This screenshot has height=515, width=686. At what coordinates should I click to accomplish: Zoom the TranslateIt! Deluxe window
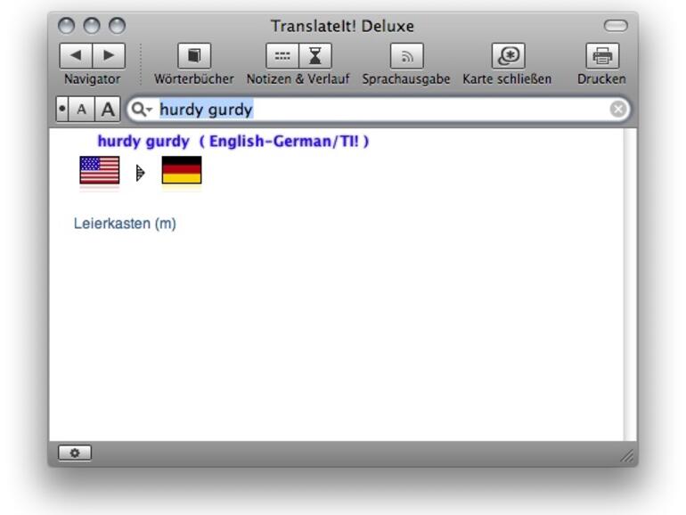(x=118, y=26)
